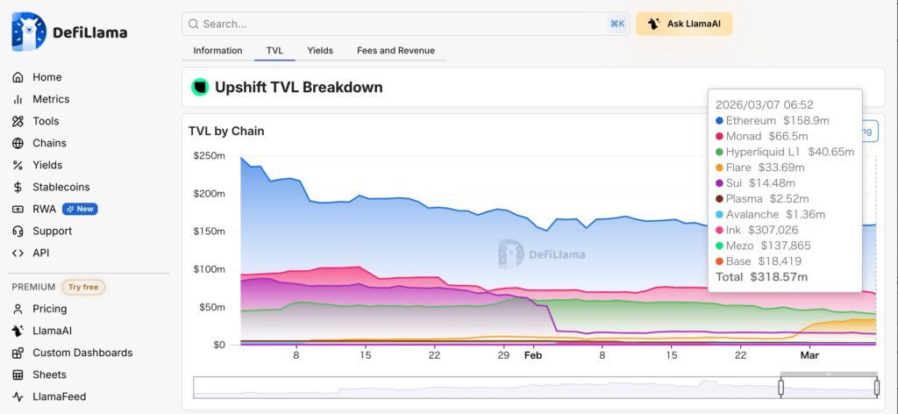Open the Pricing link

point(49,309)
